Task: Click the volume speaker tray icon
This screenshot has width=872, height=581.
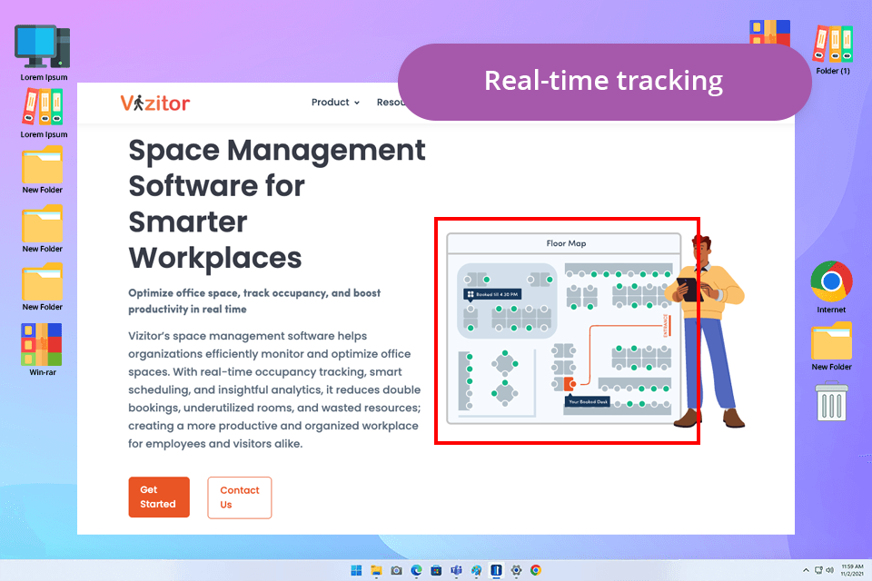Action: click(829, 570)
